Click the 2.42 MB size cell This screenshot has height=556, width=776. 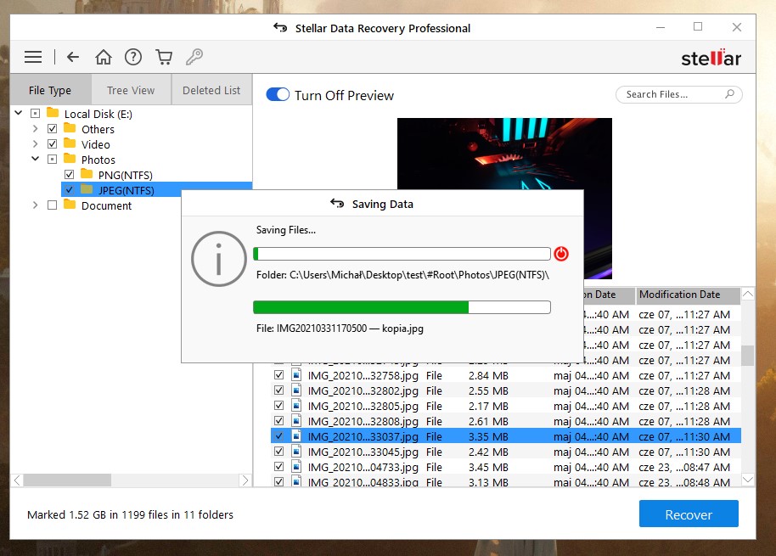488,452
